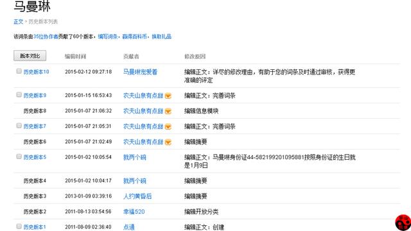Select the 历史版本8 text
411x231 pixels.
click(35, 111)
